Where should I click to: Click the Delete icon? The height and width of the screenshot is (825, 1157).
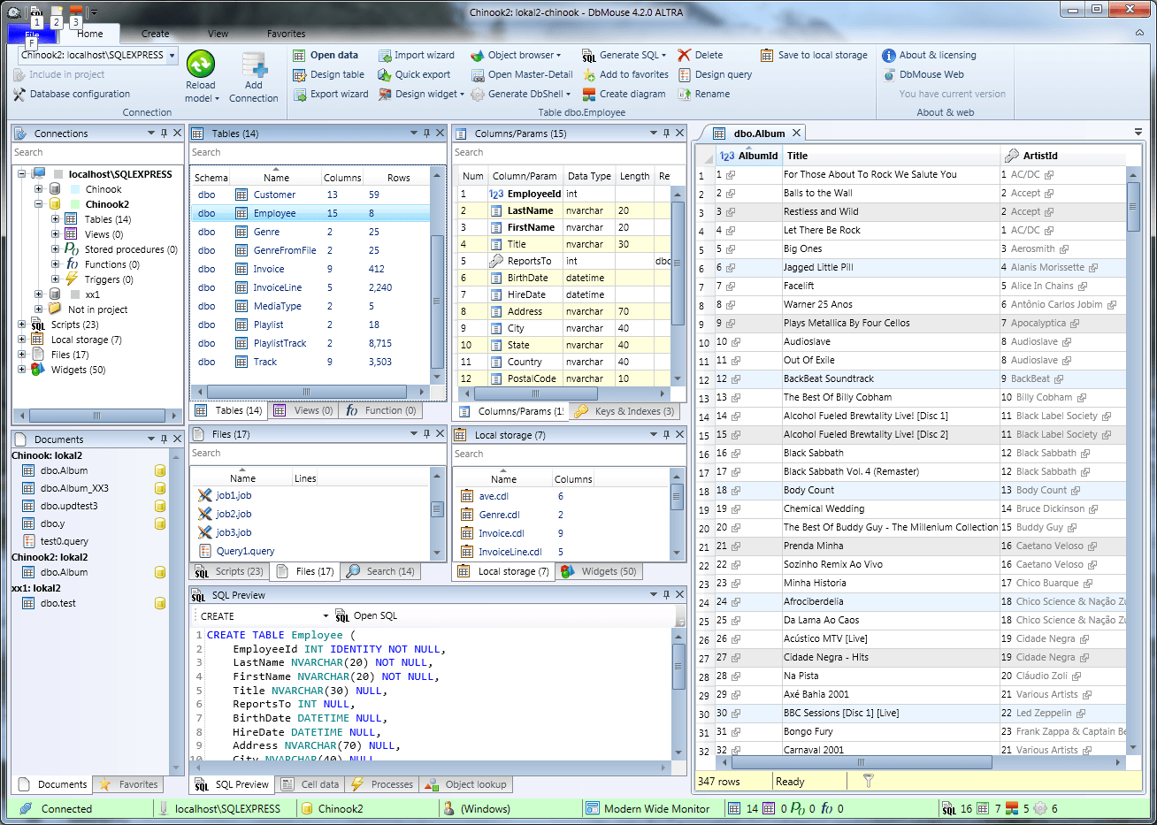(686, 54)
